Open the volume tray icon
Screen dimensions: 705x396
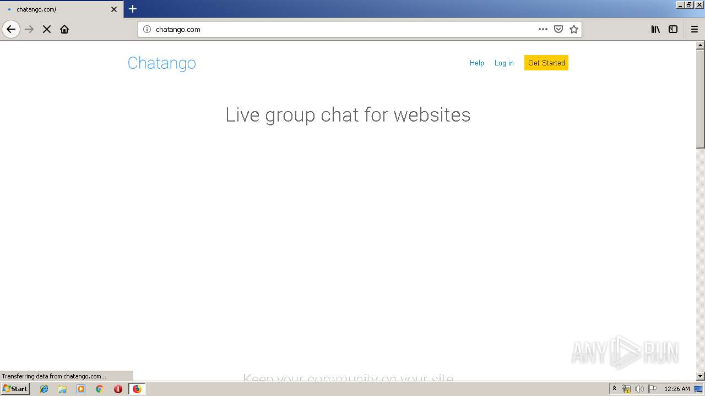click(x=639, y=389)
